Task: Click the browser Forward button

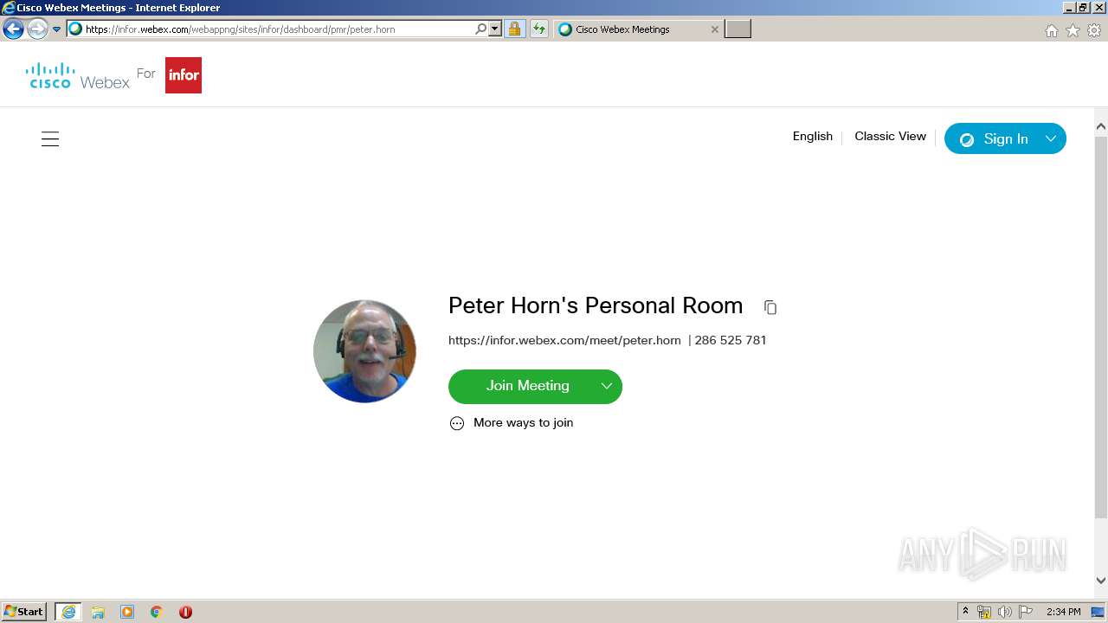Action: 36,29
